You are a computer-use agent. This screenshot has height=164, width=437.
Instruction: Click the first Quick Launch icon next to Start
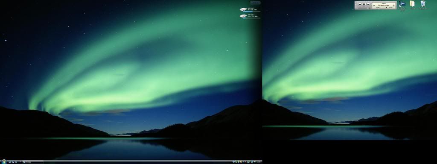tap(9, 162)
